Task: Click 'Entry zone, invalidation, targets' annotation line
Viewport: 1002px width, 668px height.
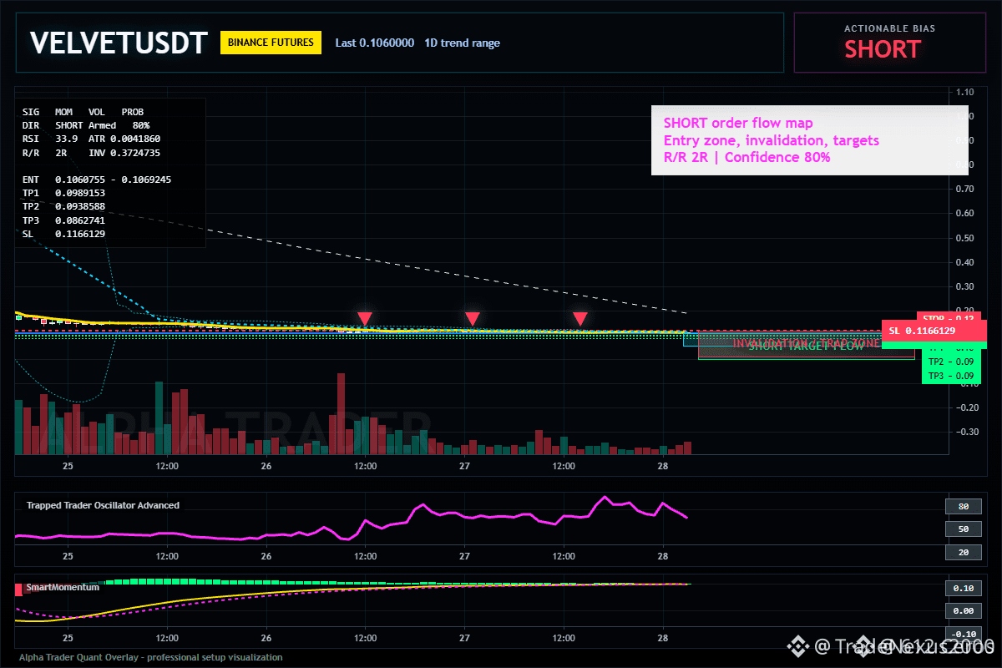Action: pos(772,140)
